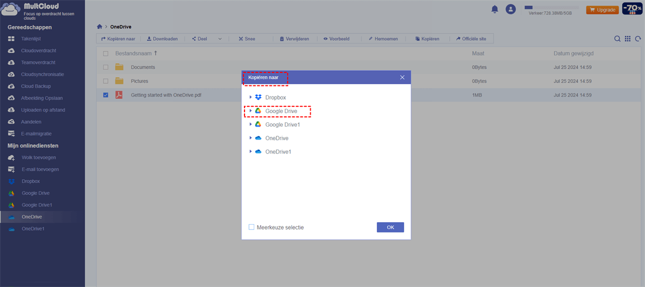Expand the Google Drive1 tree node arrow

(250, 124)
